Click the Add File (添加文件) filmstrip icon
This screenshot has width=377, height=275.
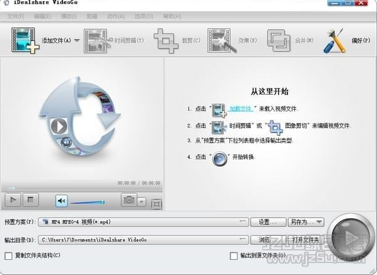click(x=25, y=40)
